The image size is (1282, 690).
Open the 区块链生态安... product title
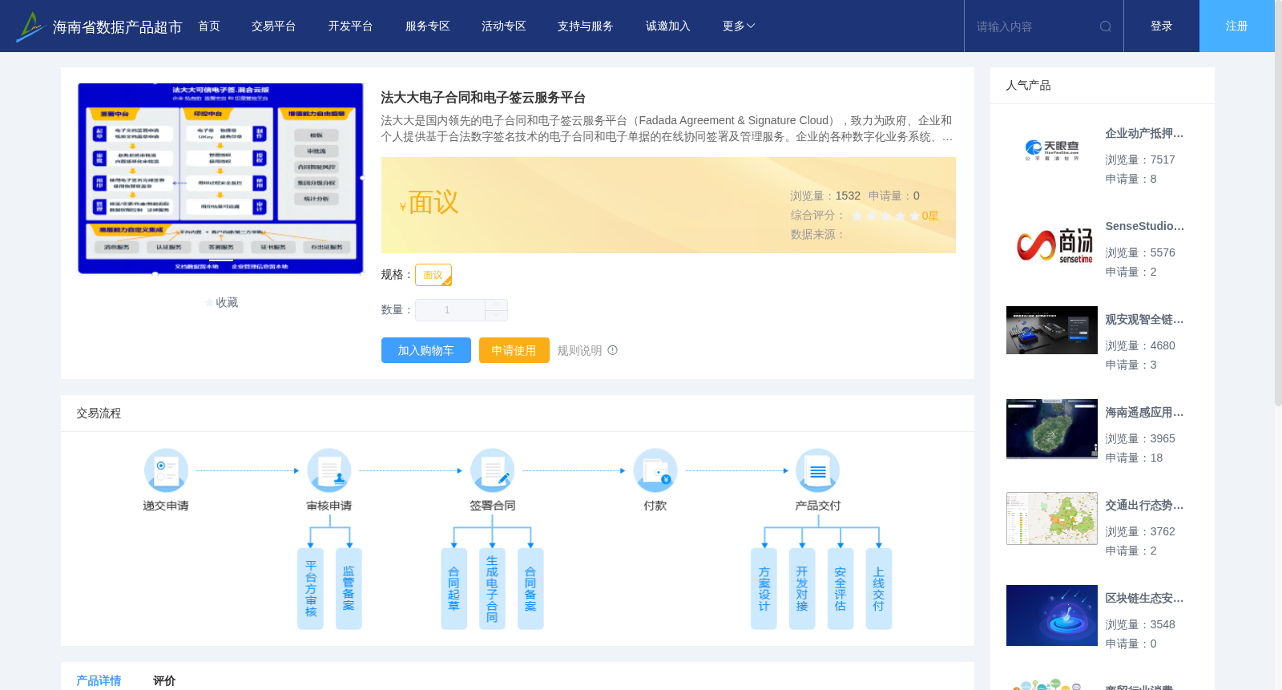1144,599
